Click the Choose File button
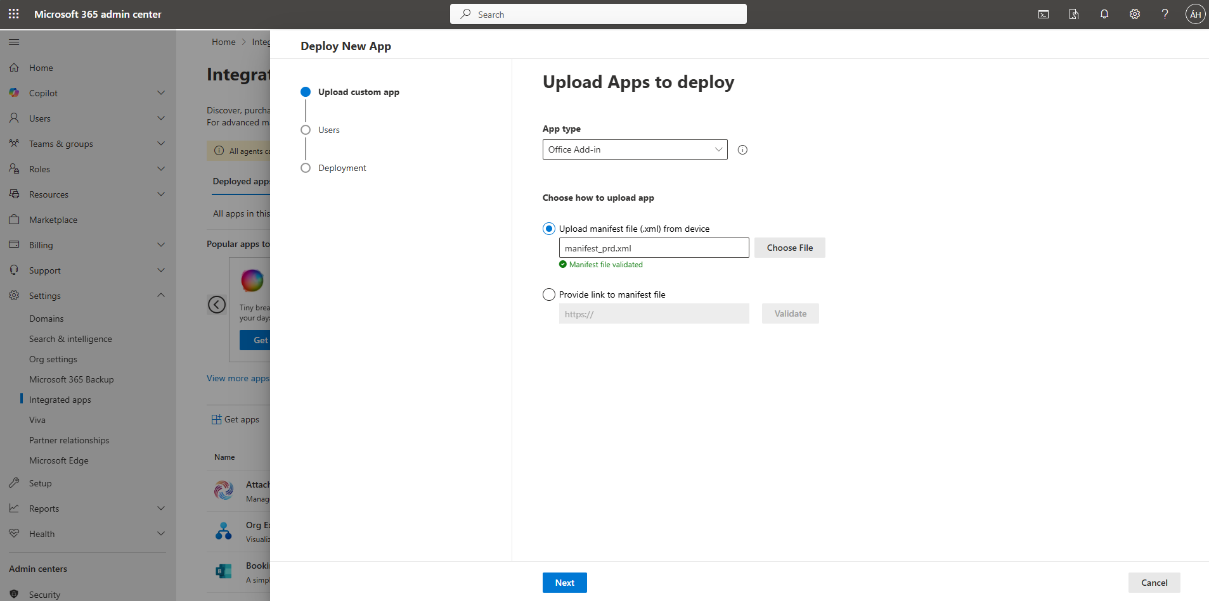This screenshot has width=1209, height=601. 789,248
